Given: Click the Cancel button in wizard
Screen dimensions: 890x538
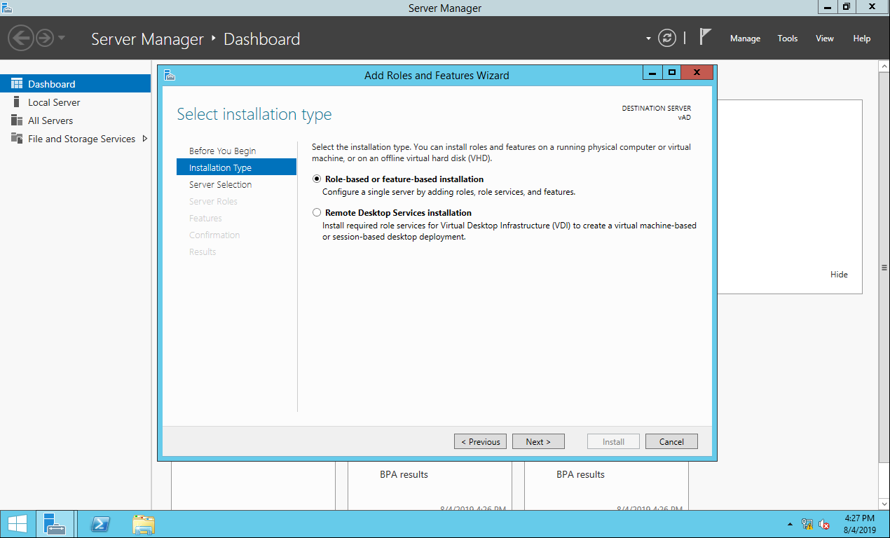Looking at the screenshot, I should [671, 441].
